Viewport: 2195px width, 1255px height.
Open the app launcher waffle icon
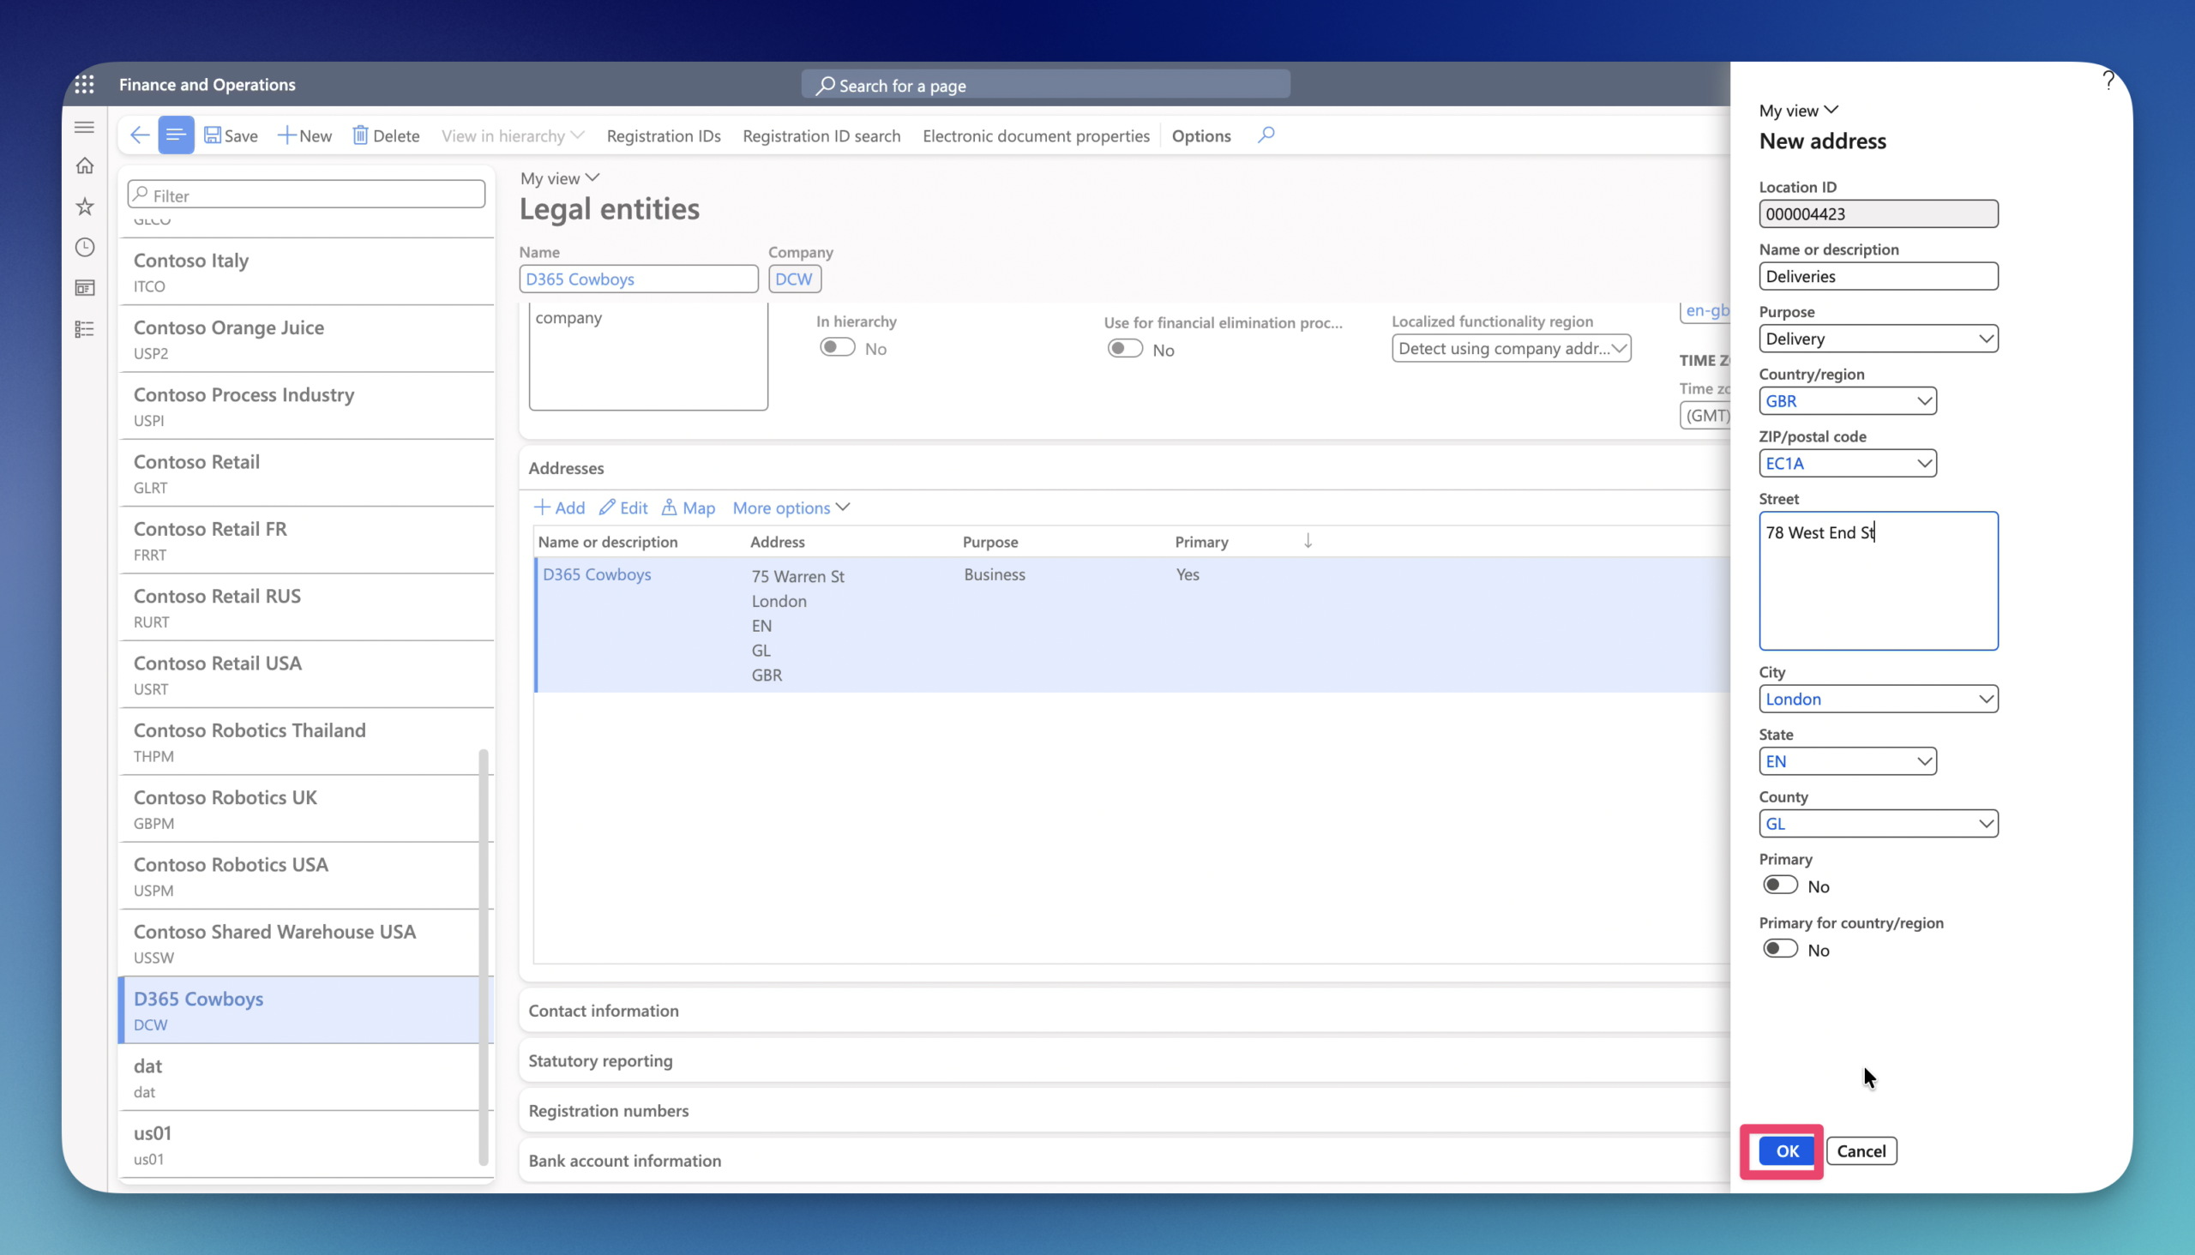click(x=85, y=85)
